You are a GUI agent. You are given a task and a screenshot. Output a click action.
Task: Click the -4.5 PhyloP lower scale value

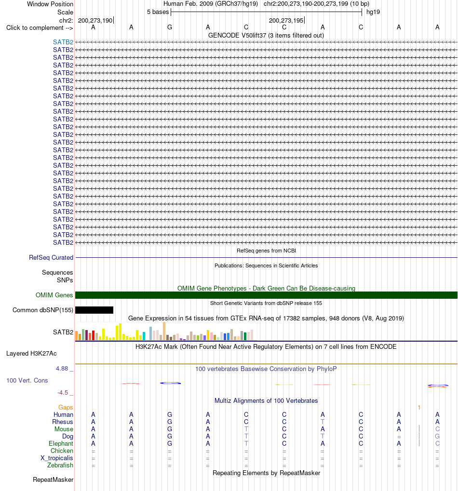(x=63, y=393)
